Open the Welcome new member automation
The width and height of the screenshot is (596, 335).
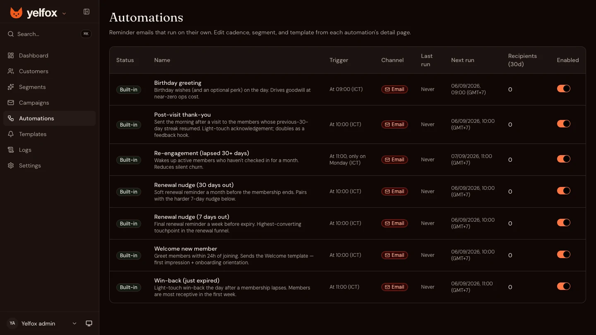tap(185, 249)
